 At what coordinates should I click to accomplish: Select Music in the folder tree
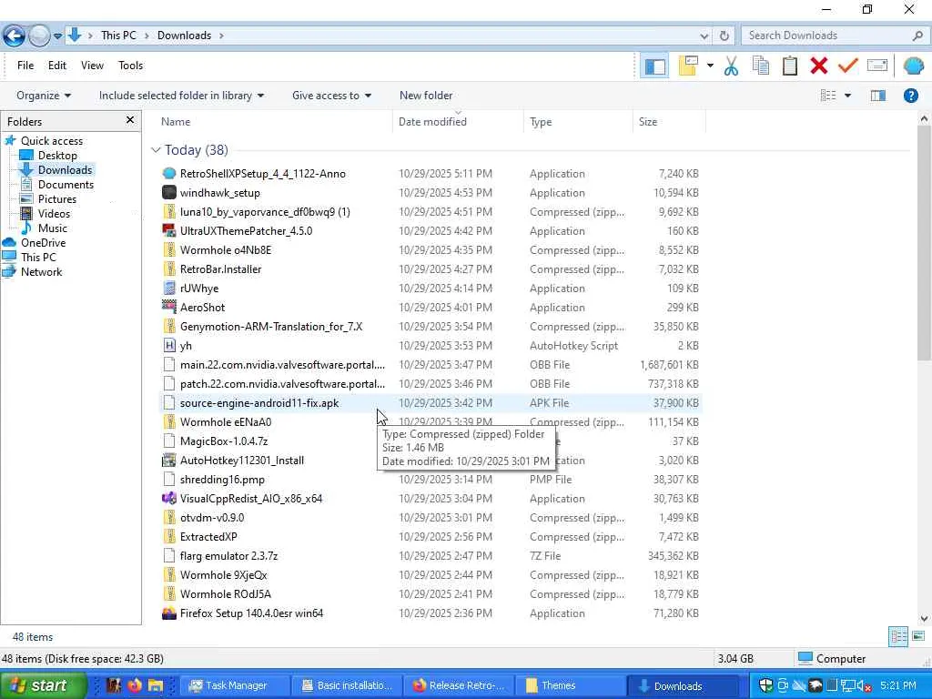point(52,228)
